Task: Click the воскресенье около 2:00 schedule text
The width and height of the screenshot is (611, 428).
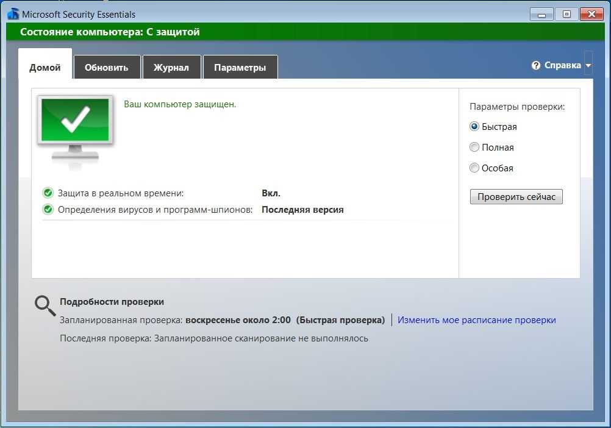Action: 238,320
